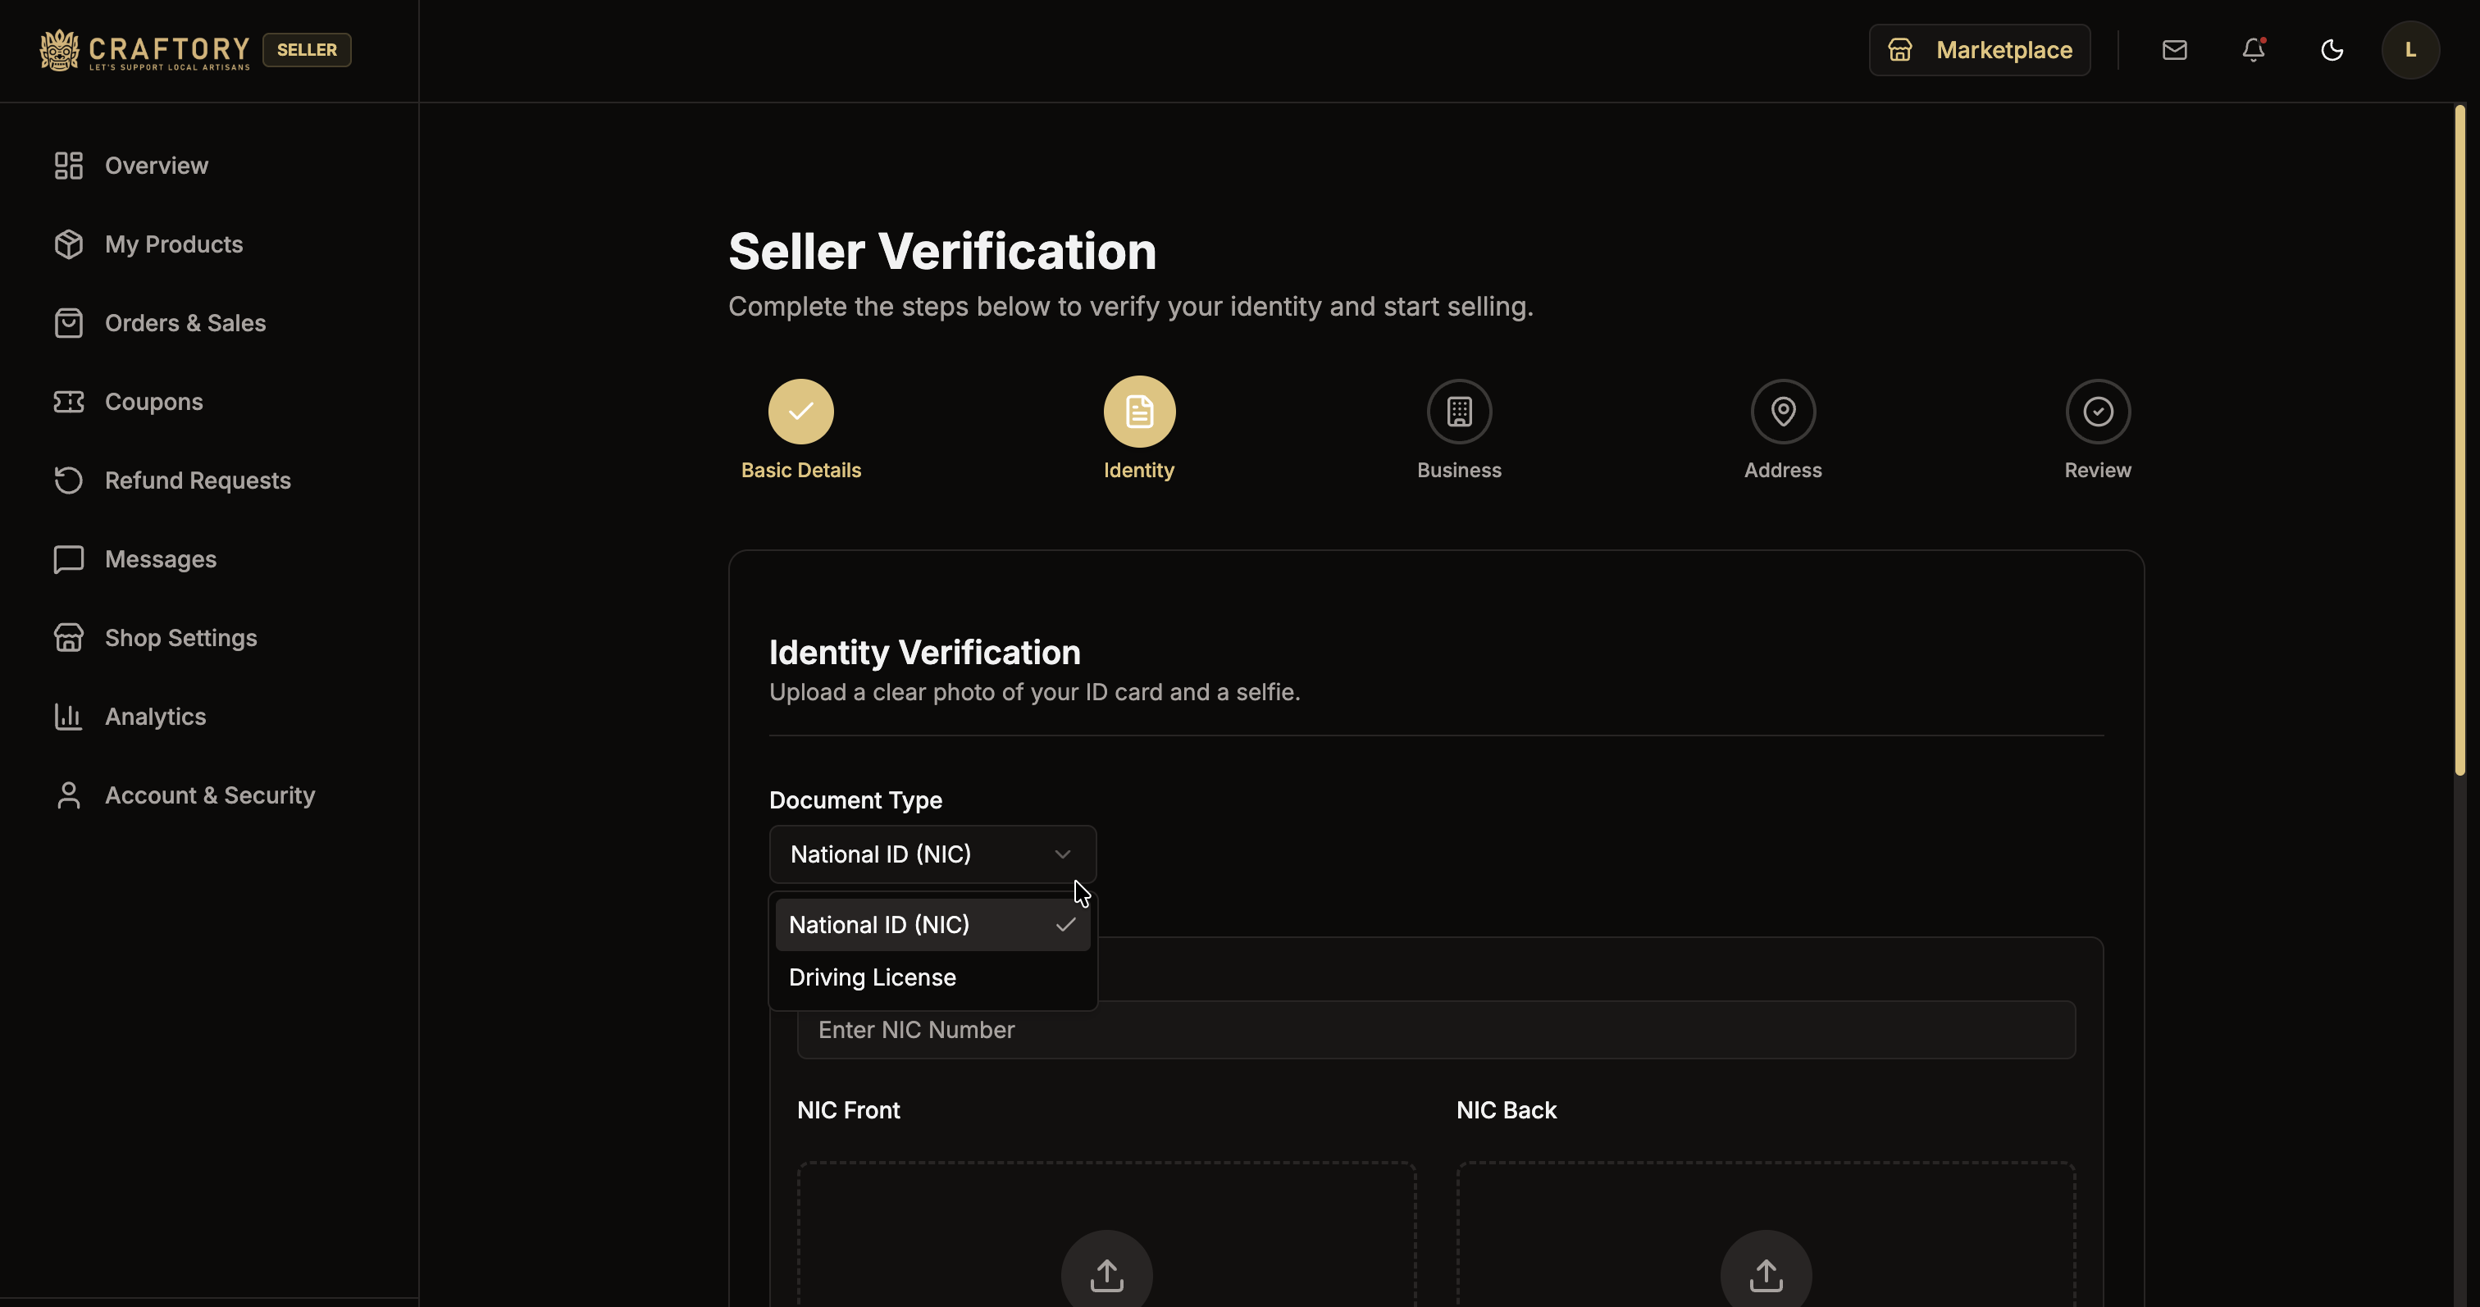
Task: Open Orders & Sales bag icon
Action: [x=67, y=322]
